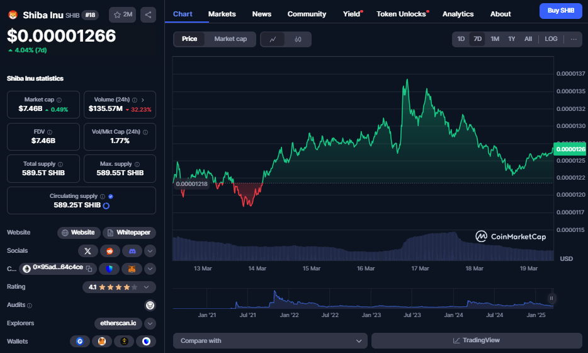Switch to the Community tab
588x353 pixels.
[x=307, y=14]
